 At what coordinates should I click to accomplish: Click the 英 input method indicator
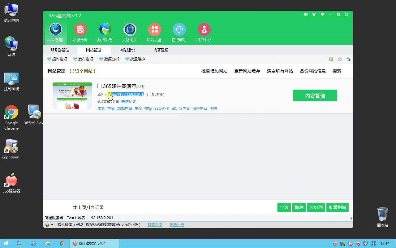[373, 244]
